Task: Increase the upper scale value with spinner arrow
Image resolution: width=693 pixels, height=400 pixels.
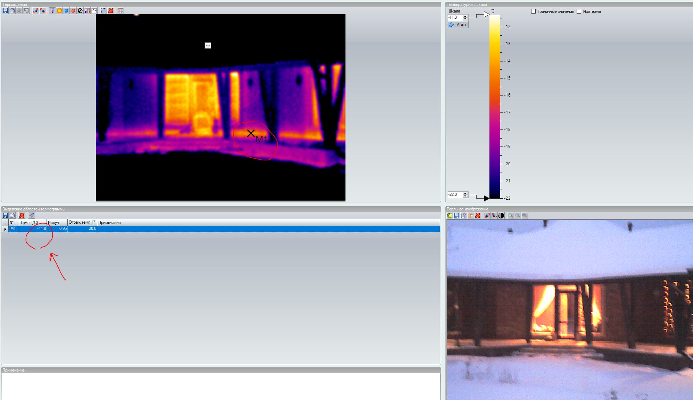Action: click(x=465, y=16)
